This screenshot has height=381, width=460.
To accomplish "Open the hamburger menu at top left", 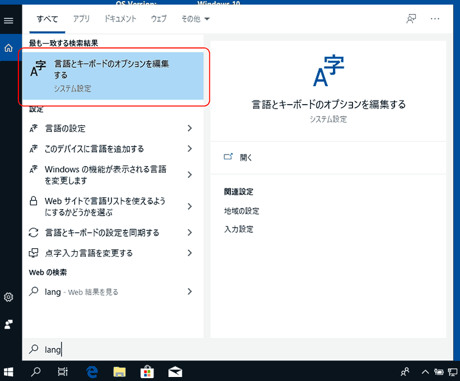I will tap(9, 21).
